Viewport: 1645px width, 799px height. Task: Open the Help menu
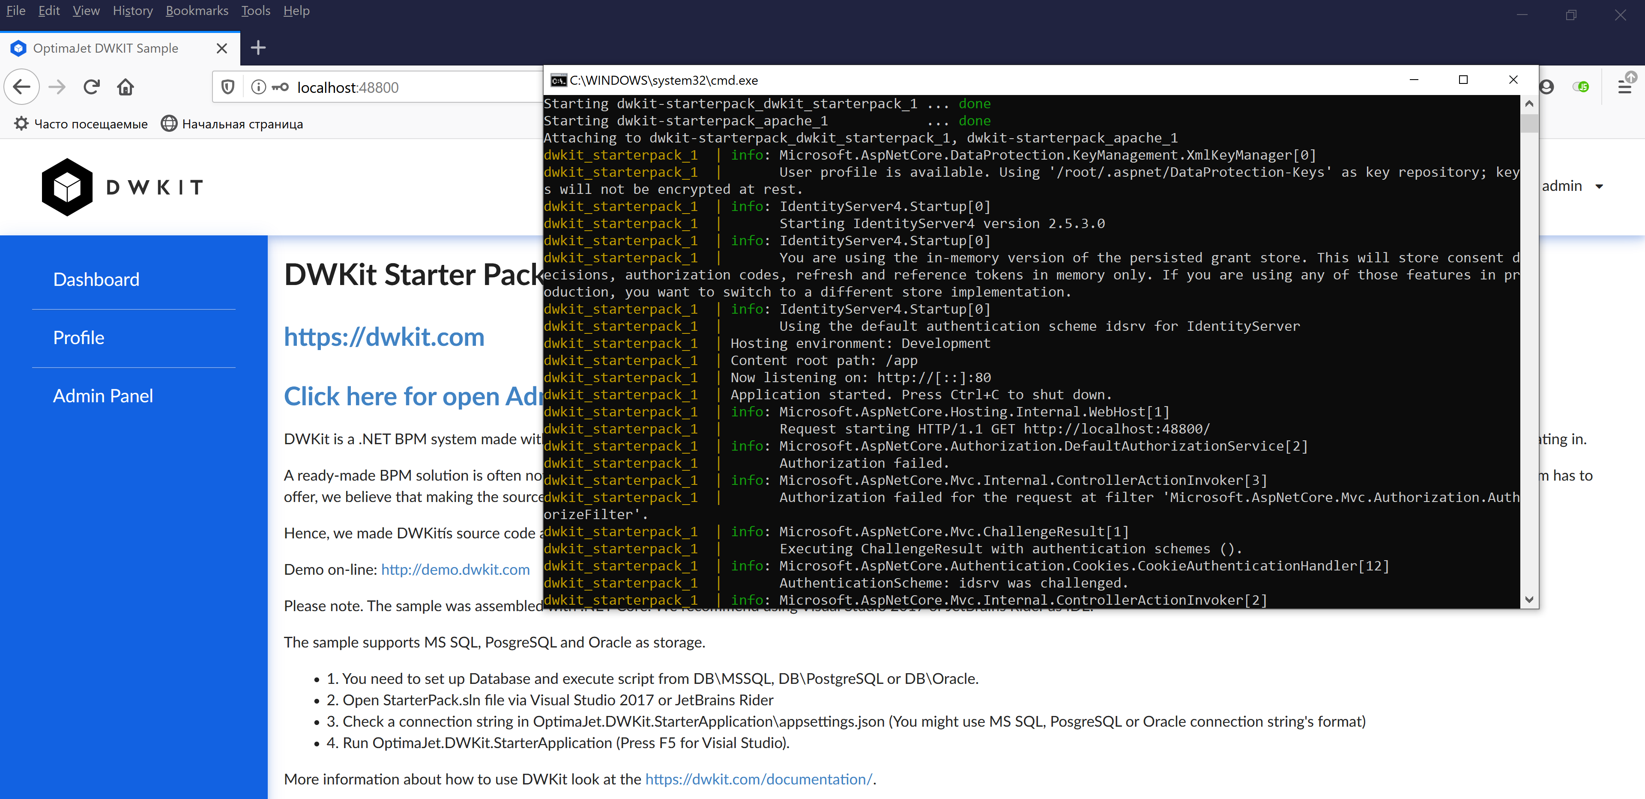(296, 11)
